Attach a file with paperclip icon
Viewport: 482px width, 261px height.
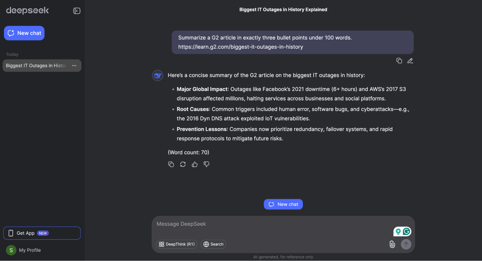[x=392, y=244]
